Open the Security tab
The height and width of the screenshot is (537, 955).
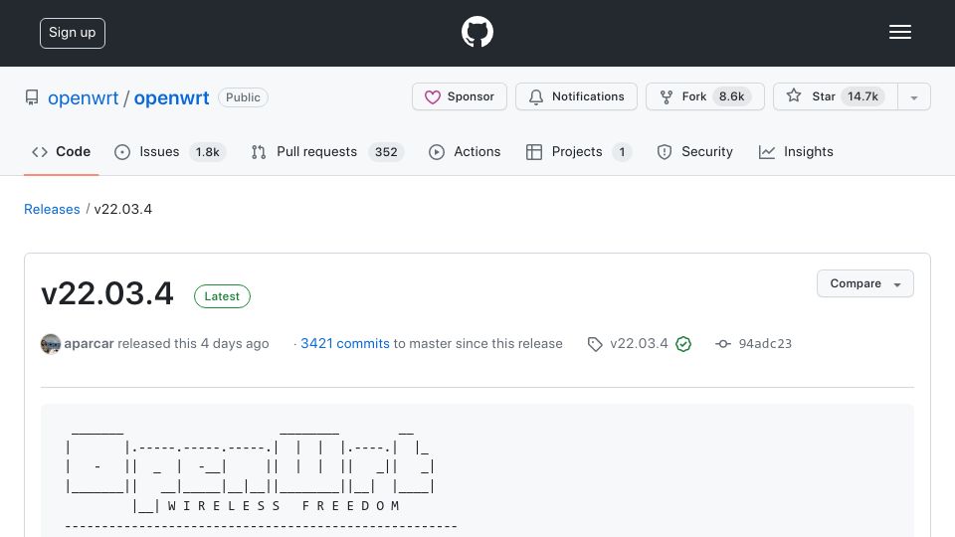pos(695,151)
